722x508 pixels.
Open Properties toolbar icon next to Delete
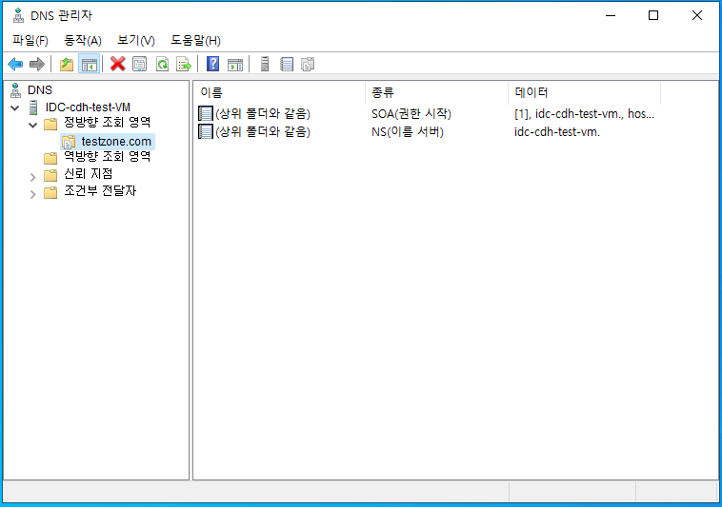tap(139, 64)
